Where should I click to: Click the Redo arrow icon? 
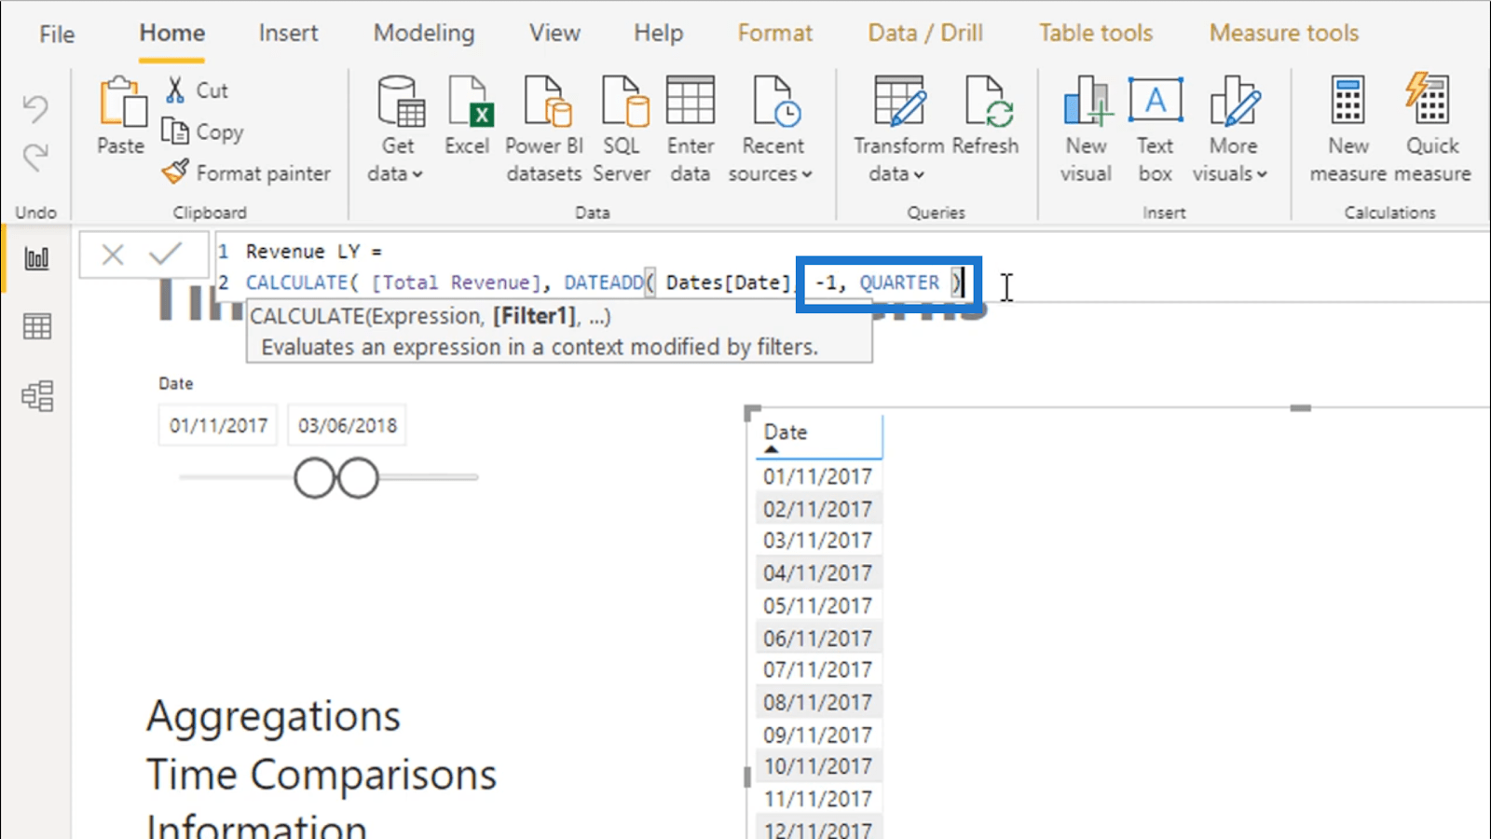click(x=35, y=156)
